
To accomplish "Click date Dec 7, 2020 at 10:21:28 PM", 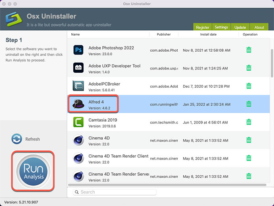I will pyautogui.click(x=206, y=86).
